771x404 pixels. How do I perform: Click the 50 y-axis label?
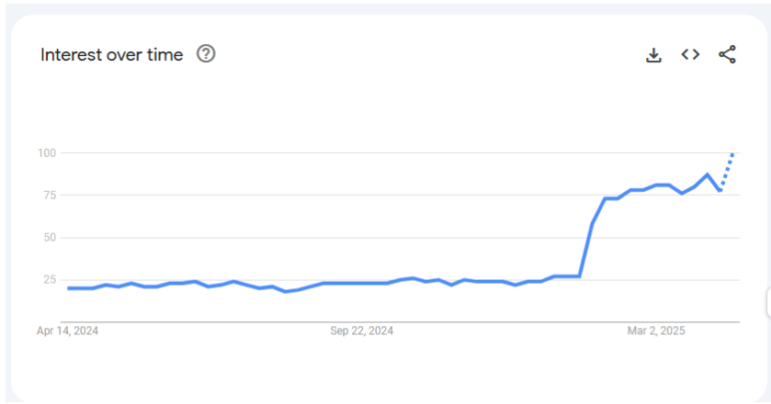(49, 237)
